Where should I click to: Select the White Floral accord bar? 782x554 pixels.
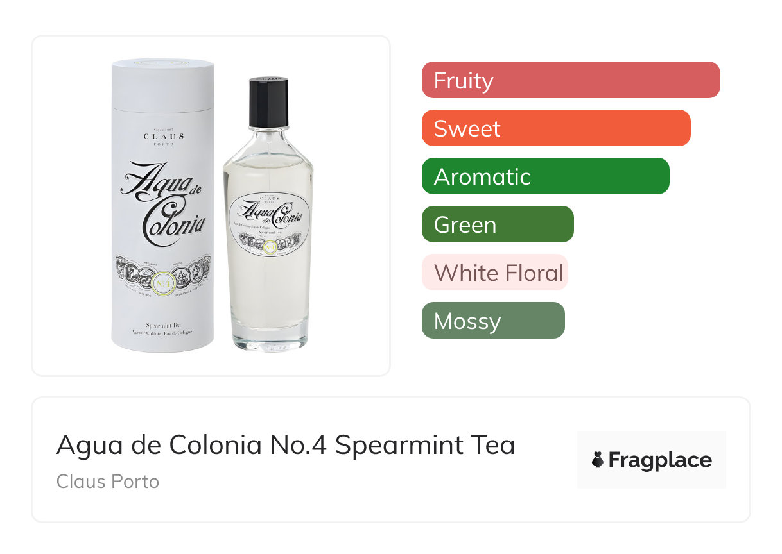(x=494, y=273)
